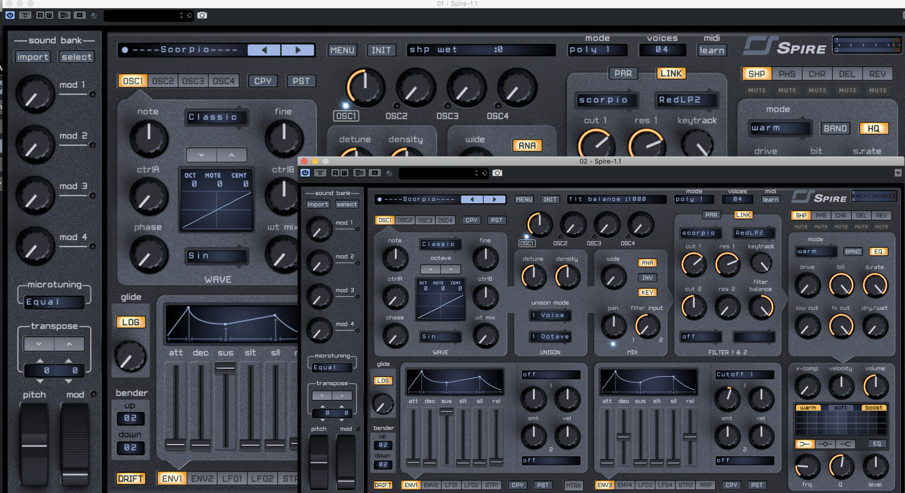
Task: Open the Equal microtuning dropdown in 01 window
Action: (x=54, y=302)
